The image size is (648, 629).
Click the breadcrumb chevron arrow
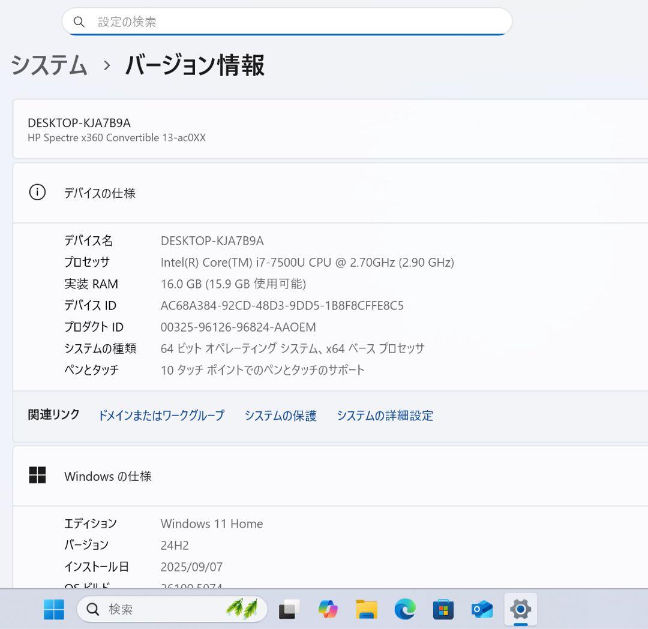coord(107,65)
